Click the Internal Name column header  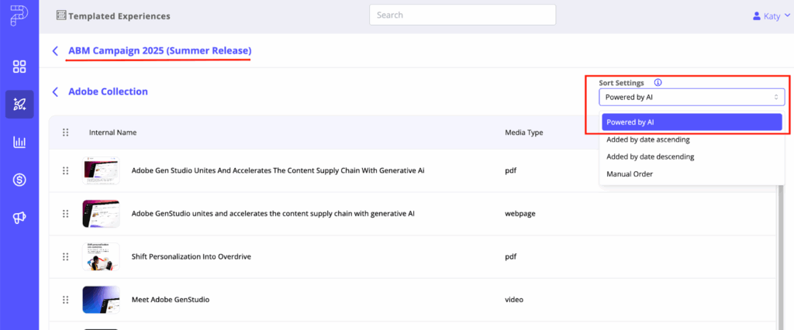(x=112, y=132)
